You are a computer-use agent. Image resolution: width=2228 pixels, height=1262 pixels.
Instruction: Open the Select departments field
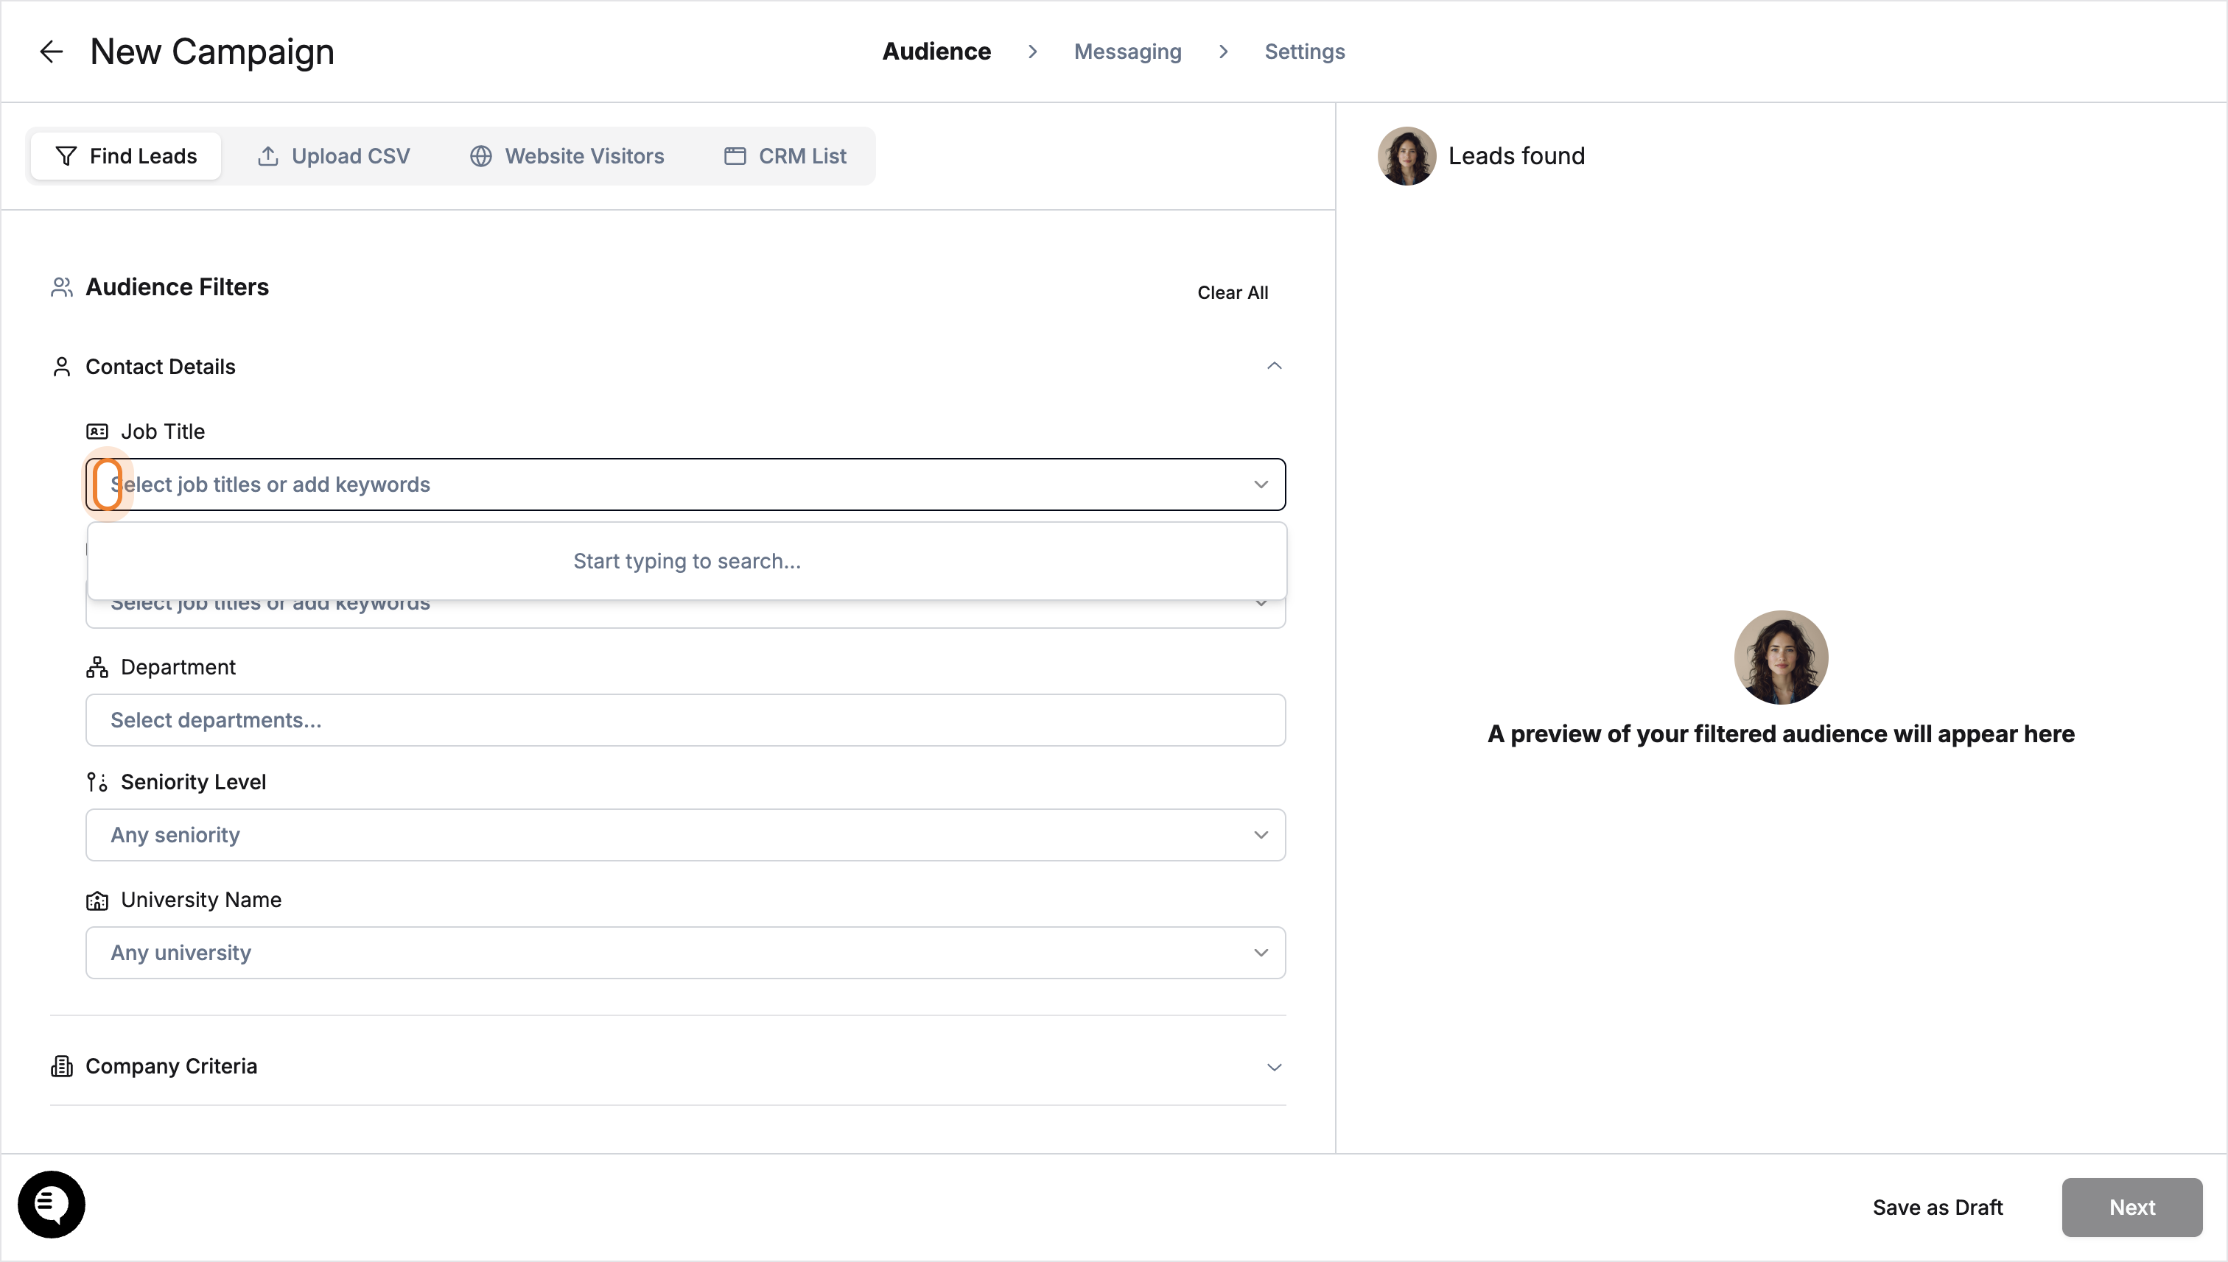coord(685,720)
